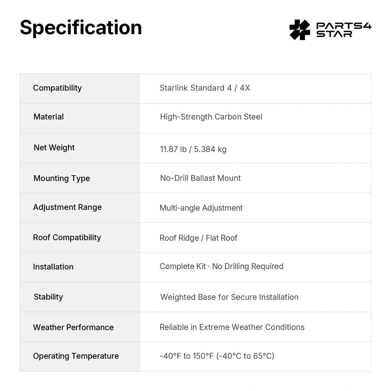Image resolution: width=391 pixels, height=391 pixels.
Task: Select the Specification heading
Action: pos(81,27)
